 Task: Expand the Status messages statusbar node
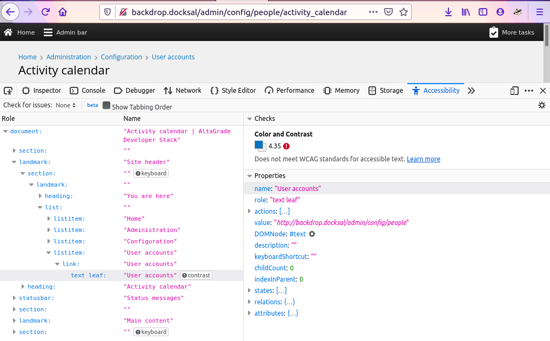point(14,298)
